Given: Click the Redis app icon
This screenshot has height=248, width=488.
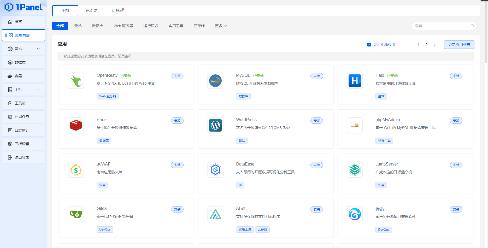Looking at the screenshot, I should 76,125.
